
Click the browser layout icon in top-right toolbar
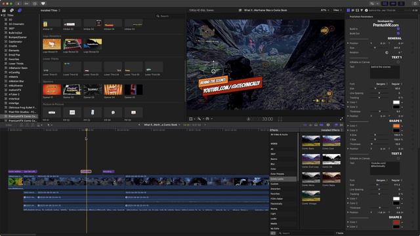[x=385, y=3]
